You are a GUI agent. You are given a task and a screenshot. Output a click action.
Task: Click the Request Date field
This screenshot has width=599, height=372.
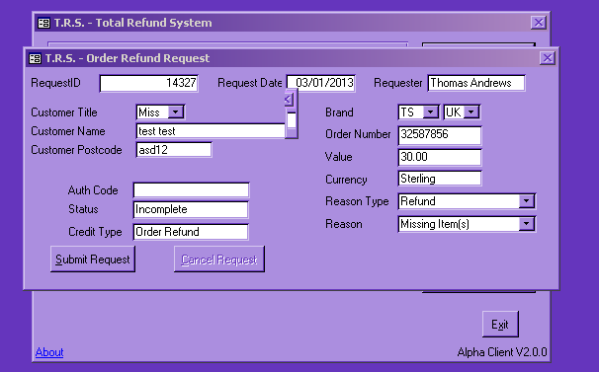[321, 83]
